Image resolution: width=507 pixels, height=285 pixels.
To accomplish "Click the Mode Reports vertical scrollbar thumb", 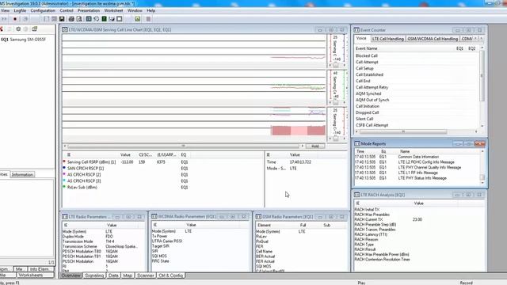I will [x=482, y=177].
